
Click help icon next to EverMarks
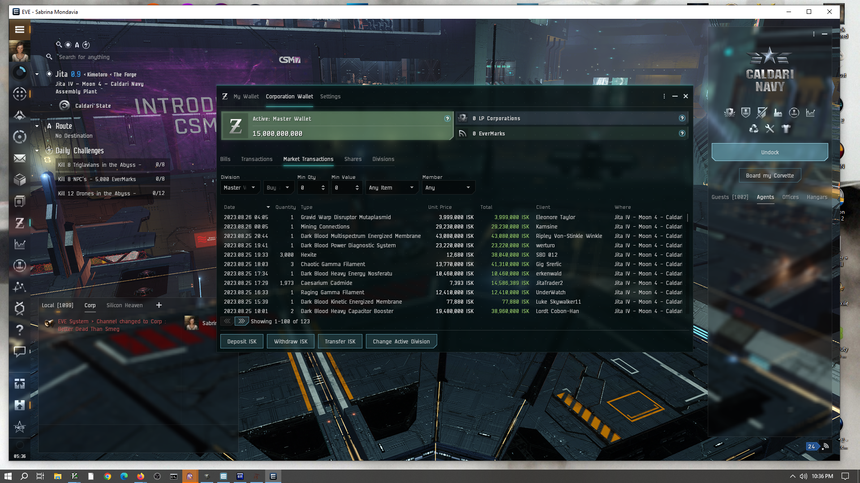tap(682, 133)
